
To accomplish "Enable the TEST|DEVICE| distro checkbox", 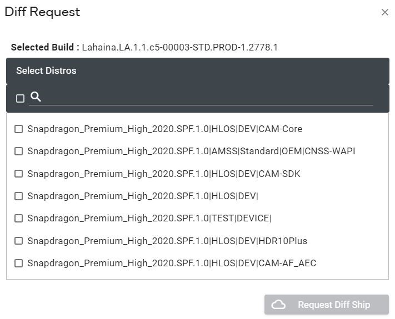I will click(x=19, y=218).
